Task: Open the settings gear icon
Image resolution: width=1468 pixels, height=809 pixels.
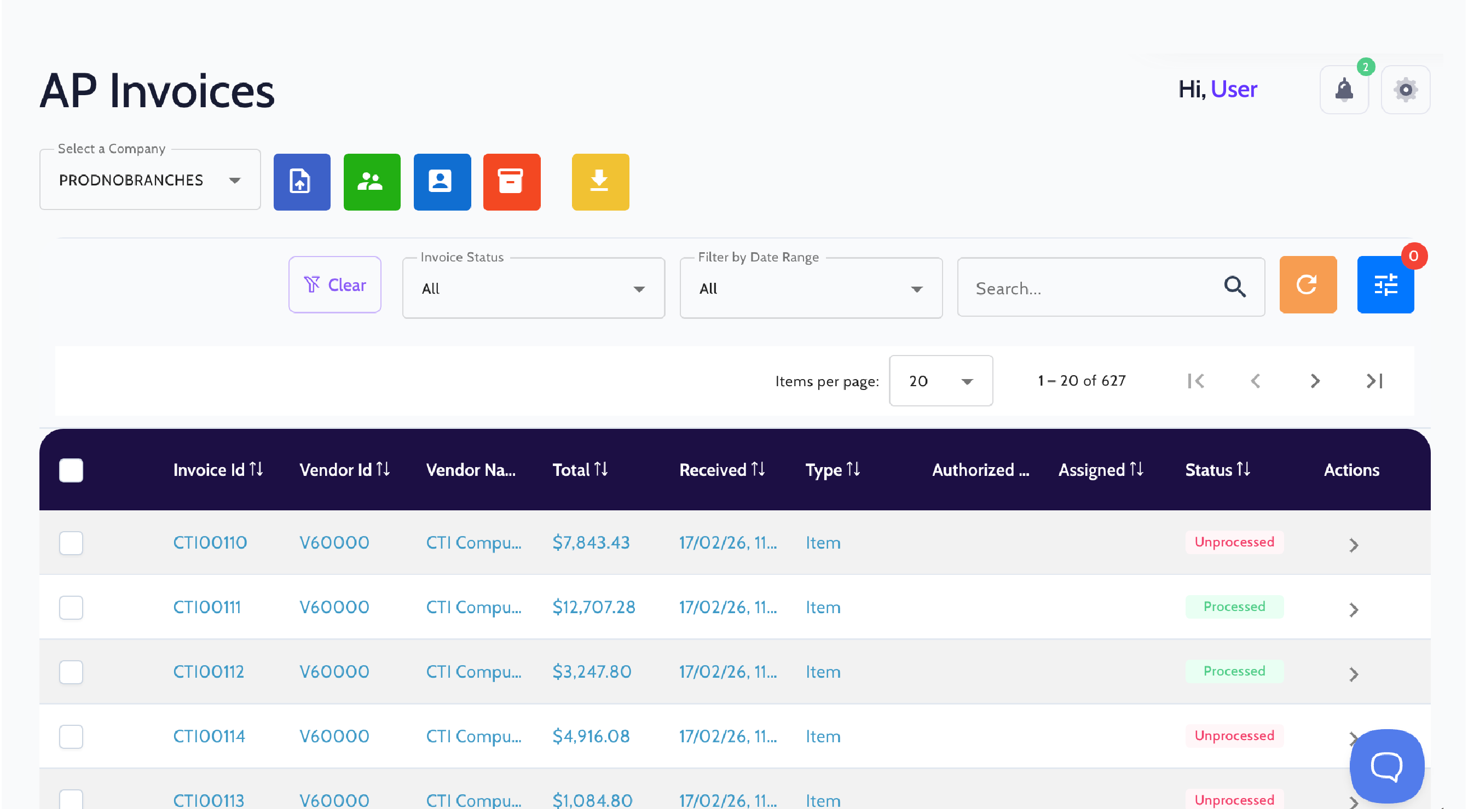Action: [x=1405, y=89]
